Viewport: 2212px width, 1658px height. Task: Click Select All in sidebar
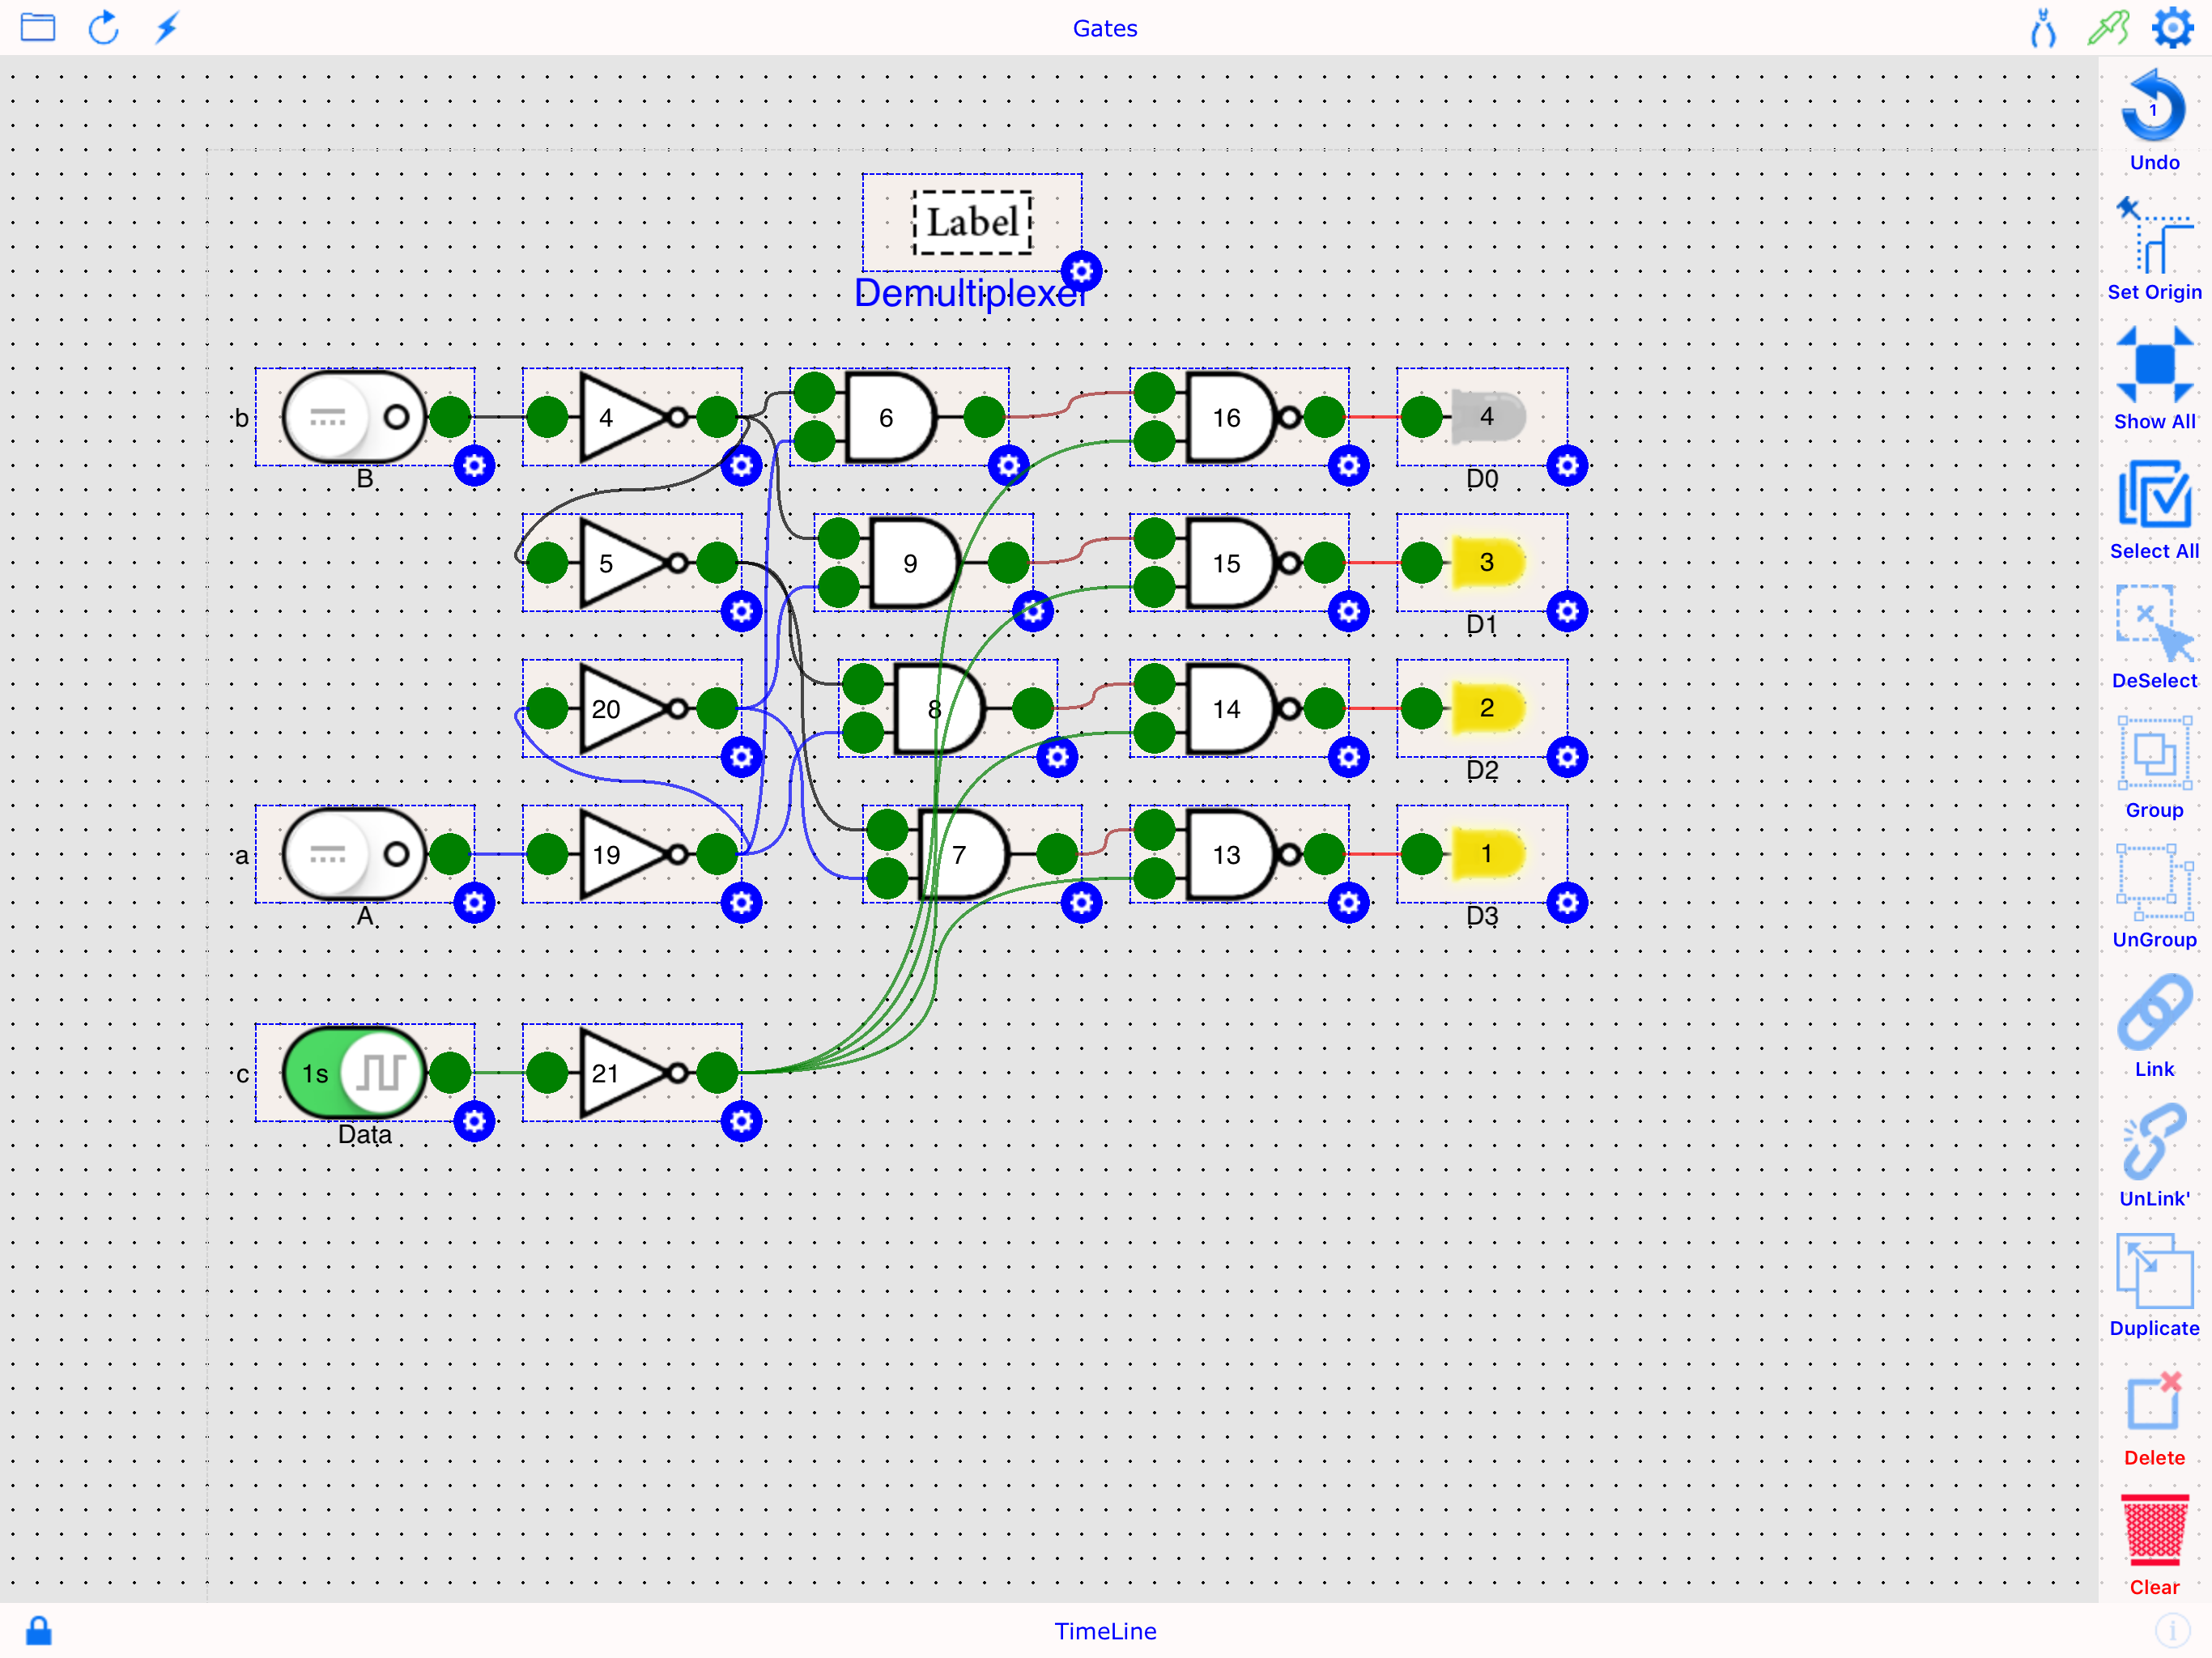pos(2154,509)
